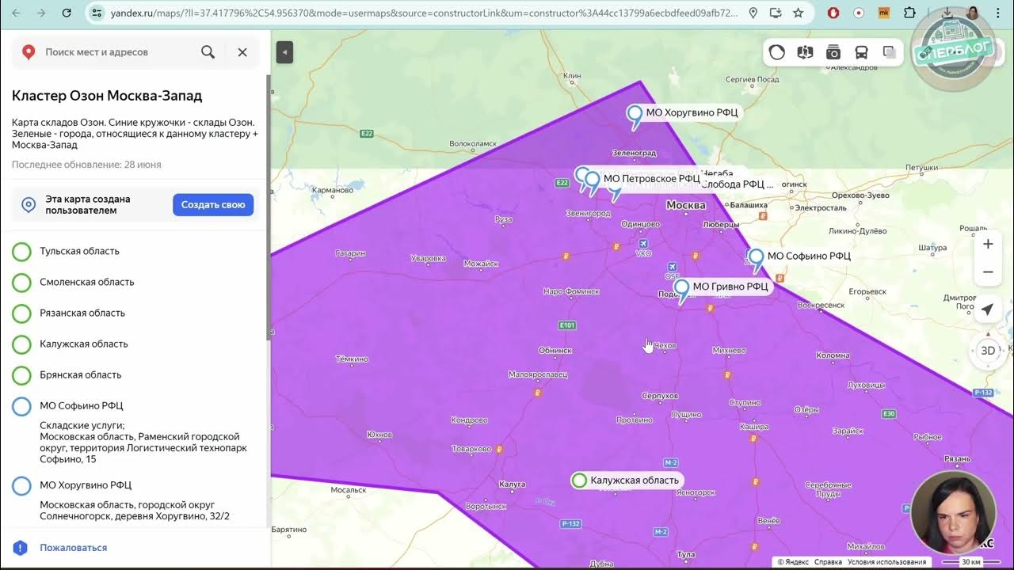
Task: Select МО Софьино РФЦ in the sidebar list
Action: tap(82, 405)
